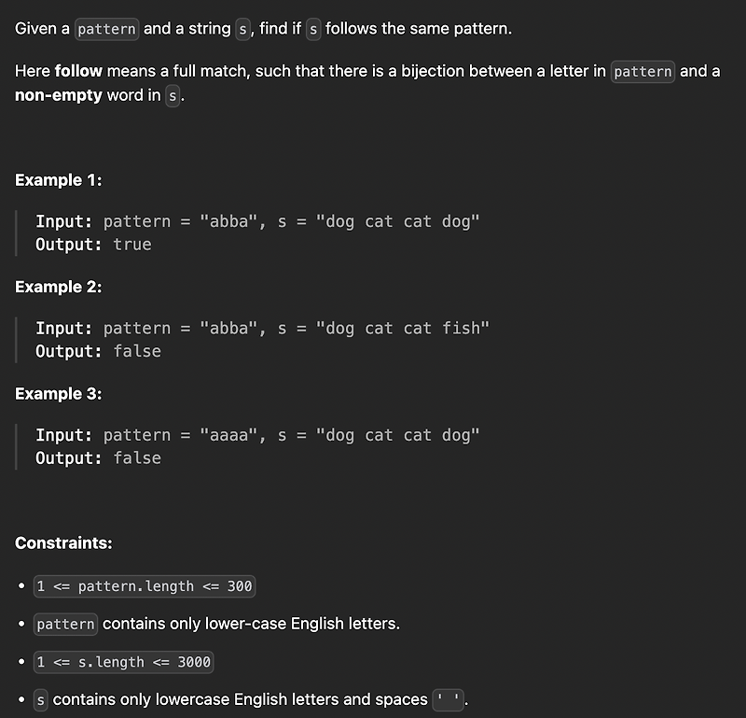The image size is (746, 718).
Task: Click the Example 1 input string "dog cat cat dog"
Action: click(x=398, y=221)
